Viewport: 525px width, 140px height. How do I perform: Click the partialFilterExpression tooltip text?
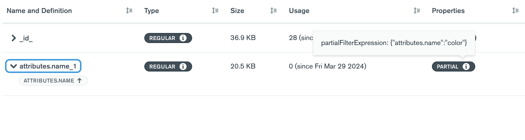[x=394, y=43]
